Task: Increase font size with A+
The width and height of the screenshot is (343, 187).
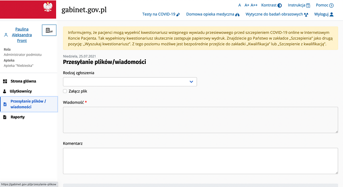Action: pyautogui.click(x=247, y=5)
